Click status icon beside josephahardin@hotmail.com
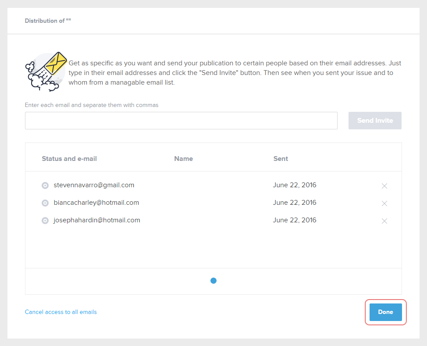 45,221
